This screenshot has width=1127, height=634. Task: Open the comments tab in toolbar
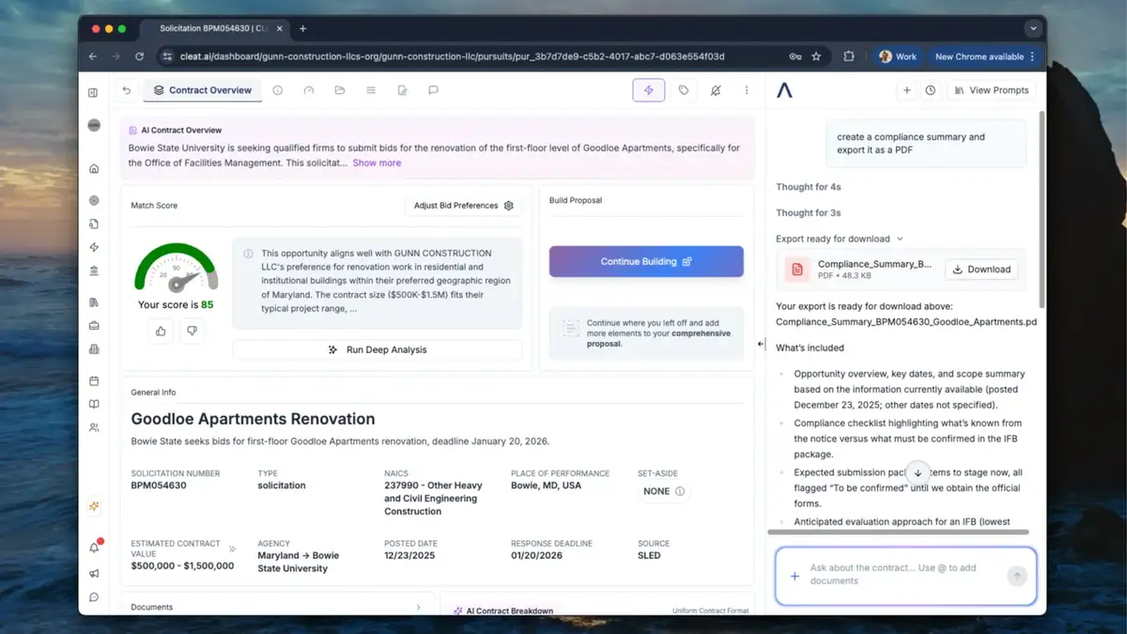433,90
